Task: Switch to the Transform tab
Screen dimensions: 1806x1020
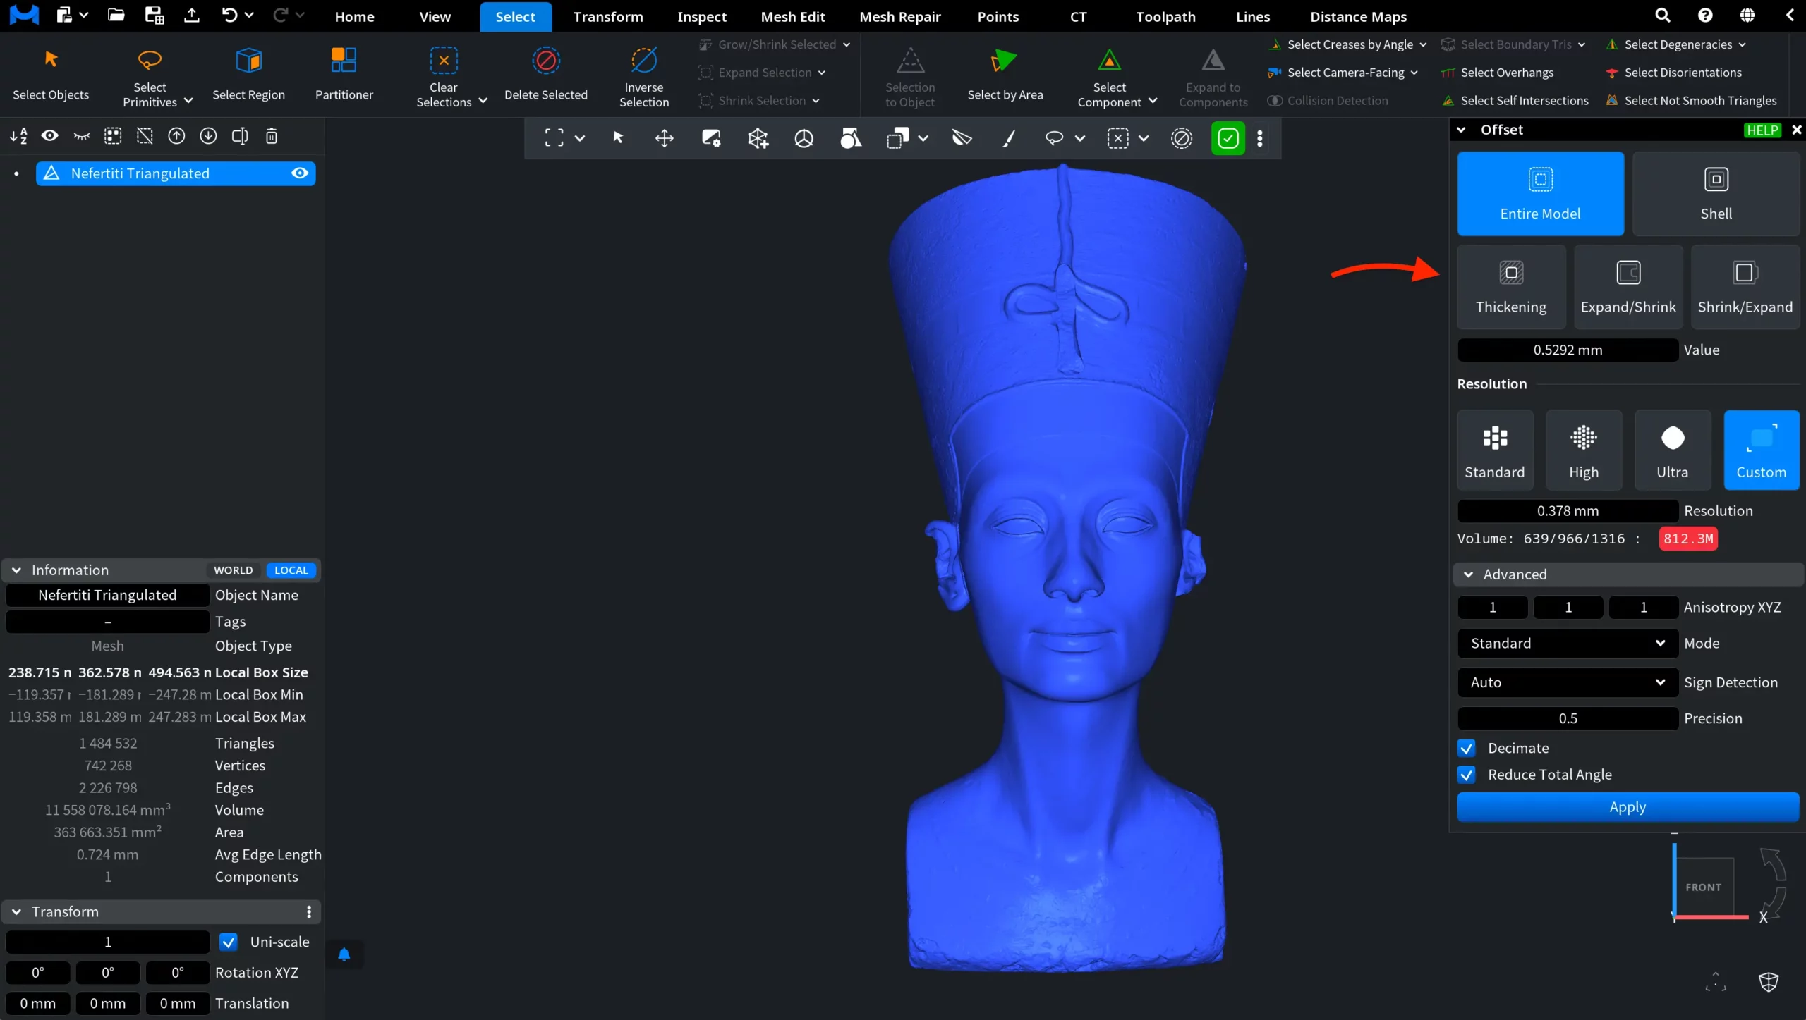Action: click(x=608, y=16)
